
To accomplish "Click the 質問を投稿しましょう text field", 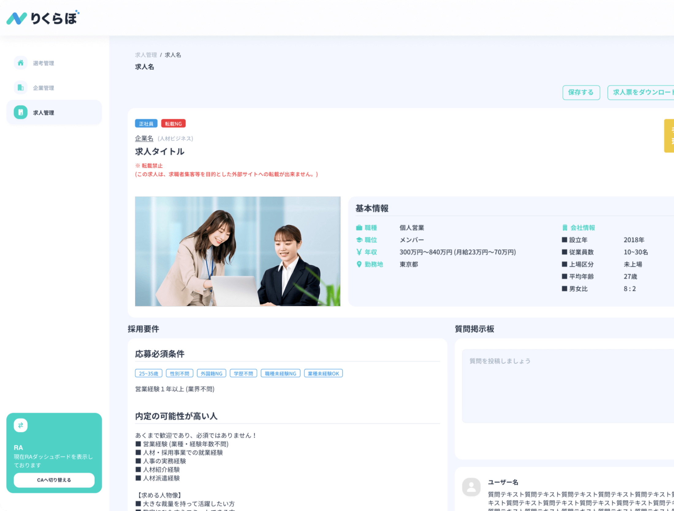I will pos(567,386).
